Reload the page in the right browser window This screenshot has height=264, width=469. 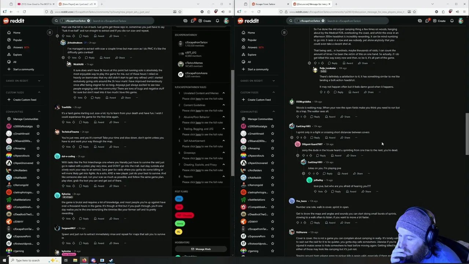click(259, 12)
